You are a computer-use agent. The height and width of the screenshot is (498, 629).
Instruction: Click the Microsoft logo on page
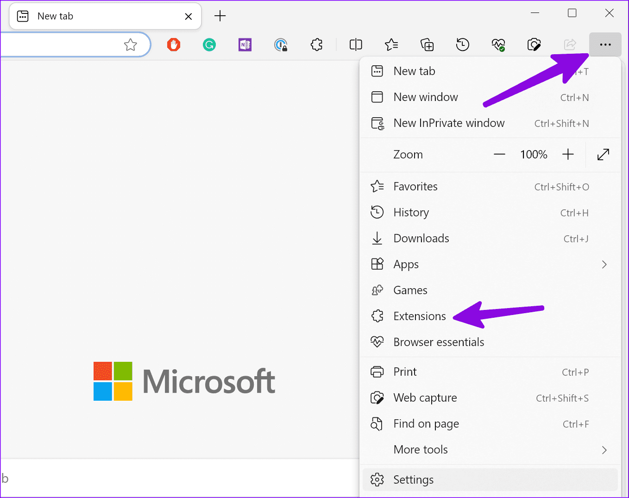[x=184, y=381]
